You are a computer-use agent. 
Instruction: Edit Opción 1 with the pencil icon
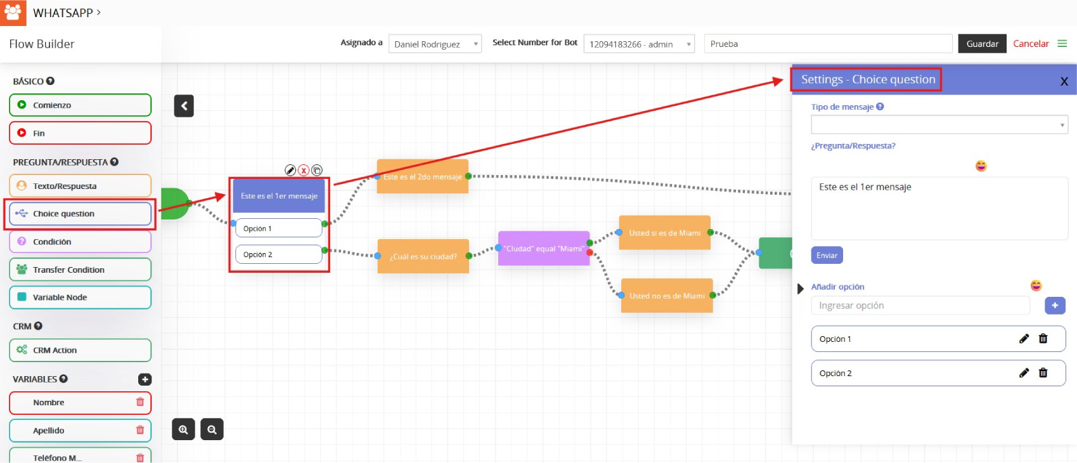[x=1024, y=339]
